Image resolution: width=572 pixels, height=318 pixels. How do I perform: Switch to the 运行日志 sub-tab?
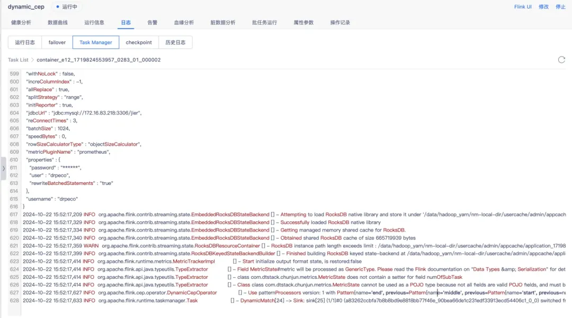24,42
